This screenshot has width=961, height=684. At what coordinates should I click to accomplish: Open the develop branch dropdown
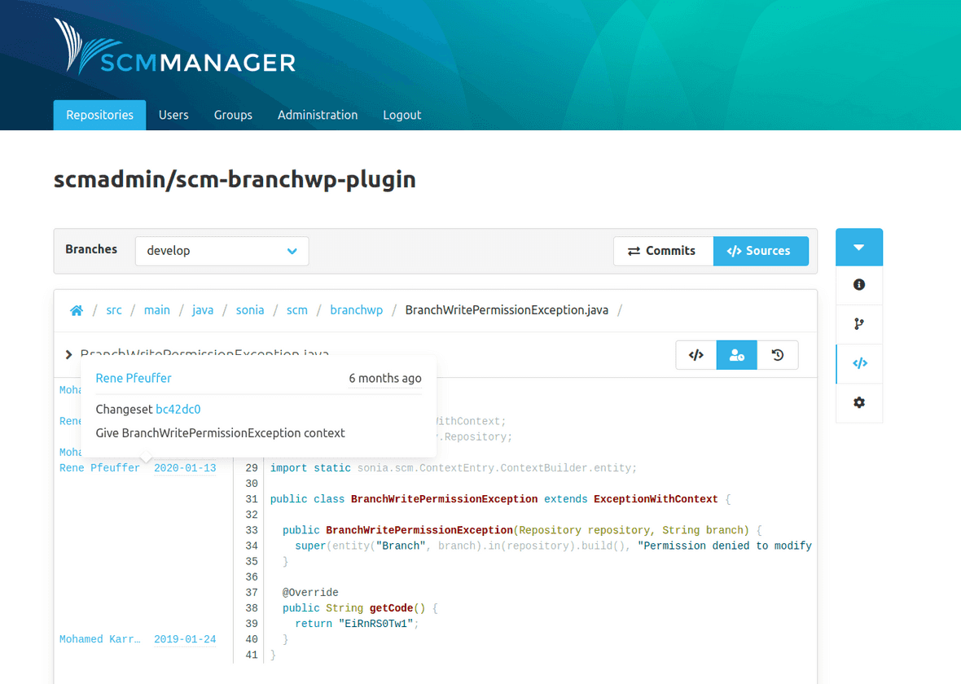coord(222,251)
